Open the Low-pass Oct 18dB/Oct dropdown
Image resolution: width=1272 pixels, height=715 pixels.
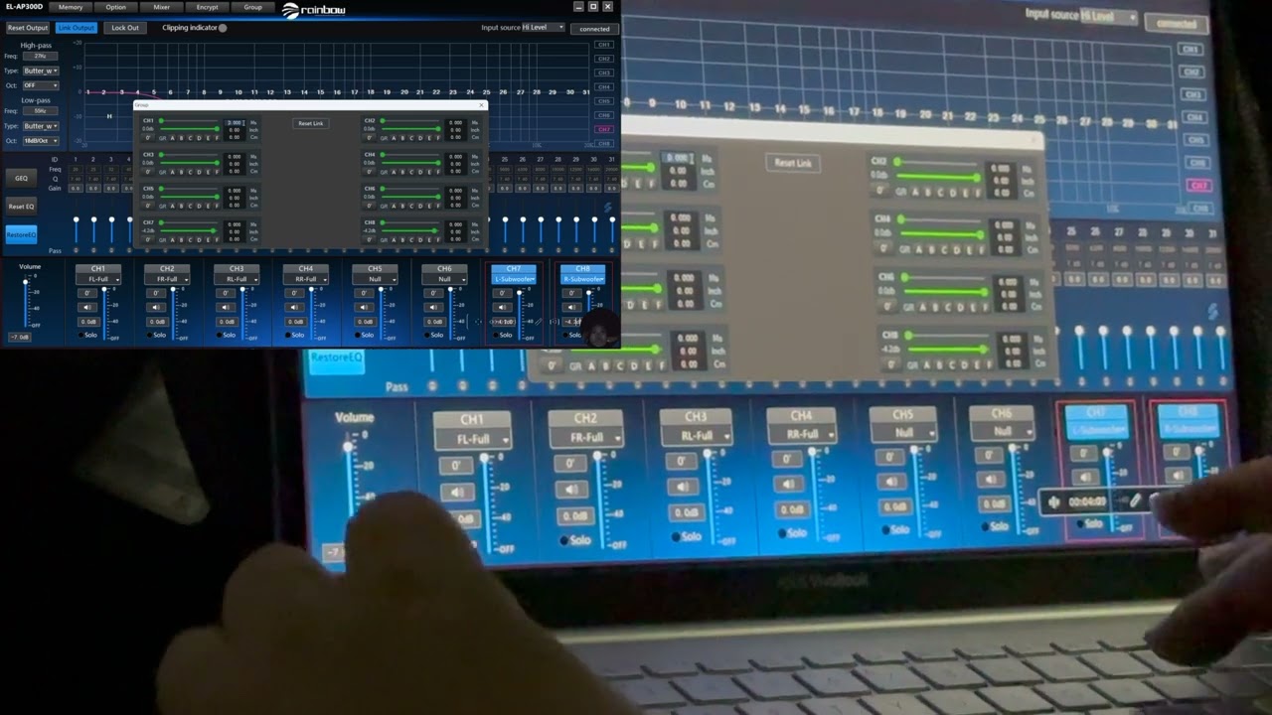(41, 141)
